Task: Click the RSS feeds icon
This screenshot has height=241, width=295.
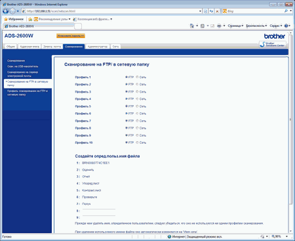Action: point(203,26)
